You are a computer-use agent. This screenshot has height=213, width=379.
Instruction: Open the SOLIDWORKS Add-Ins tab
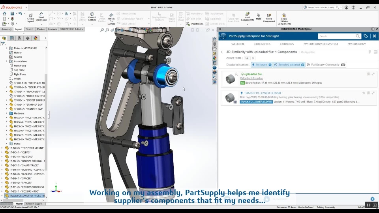[71, 29]
